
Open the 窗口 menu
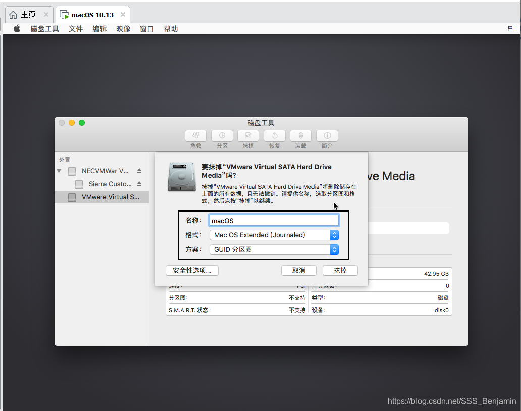pos(147,29)
